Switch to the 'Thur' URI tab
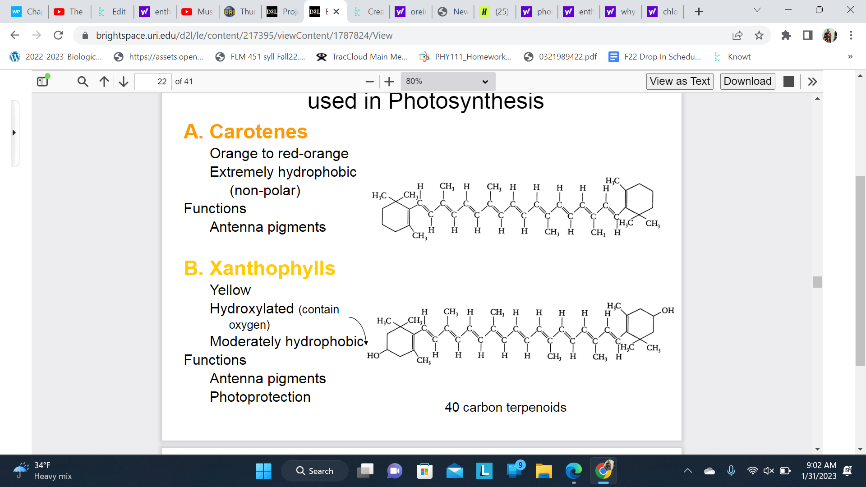 240,12
